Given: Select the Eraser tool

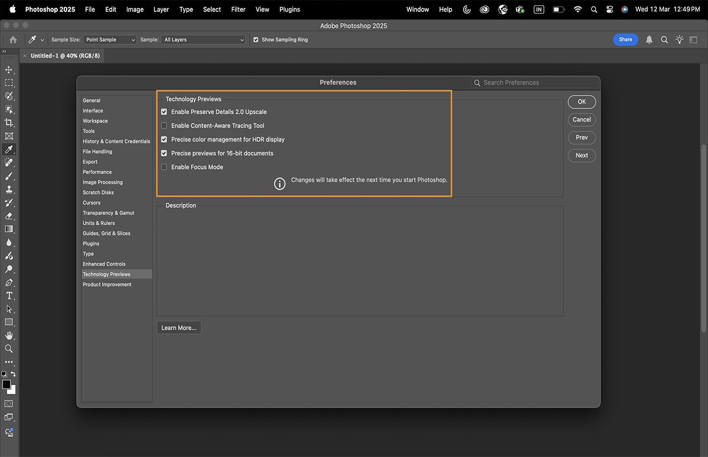Looking at the screenshot, I should click(x=9, y=216).
